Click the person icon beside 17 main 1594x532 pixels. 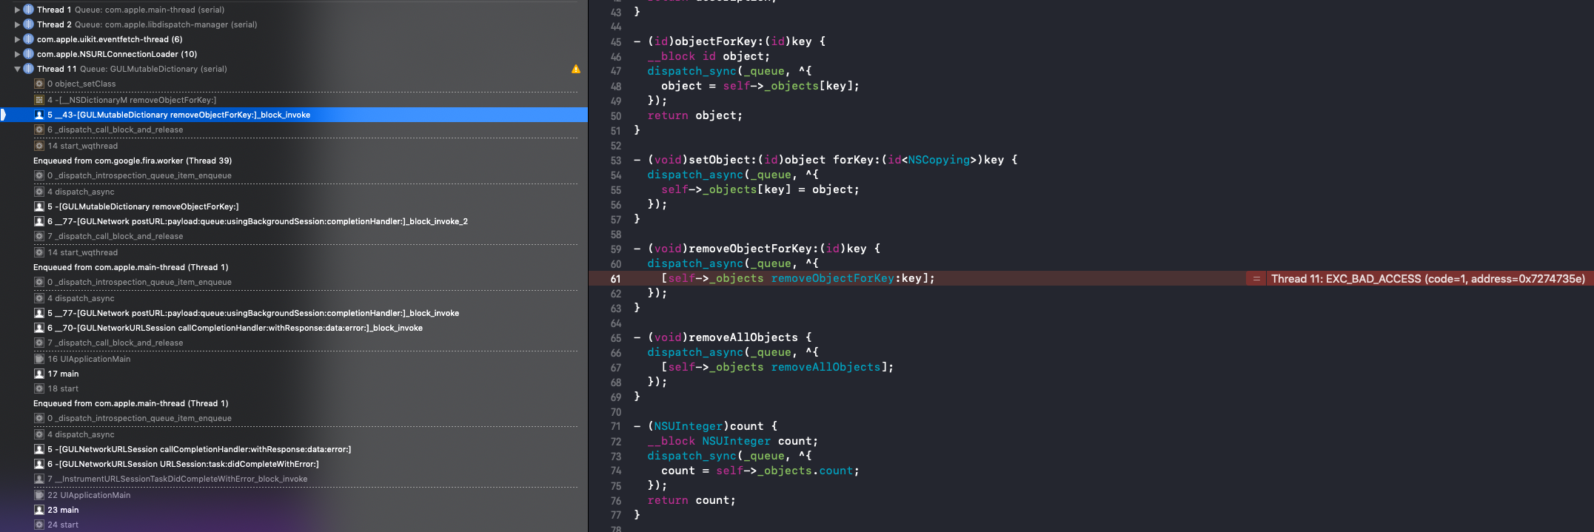(x=39, y=374)
